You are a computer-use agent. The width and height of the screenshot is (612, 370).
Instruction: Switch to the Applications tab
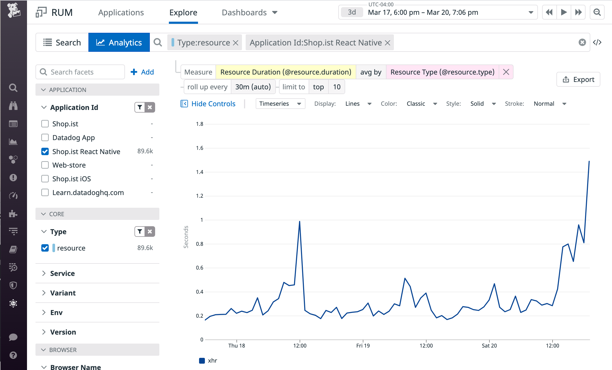click(x=121, y=12)
